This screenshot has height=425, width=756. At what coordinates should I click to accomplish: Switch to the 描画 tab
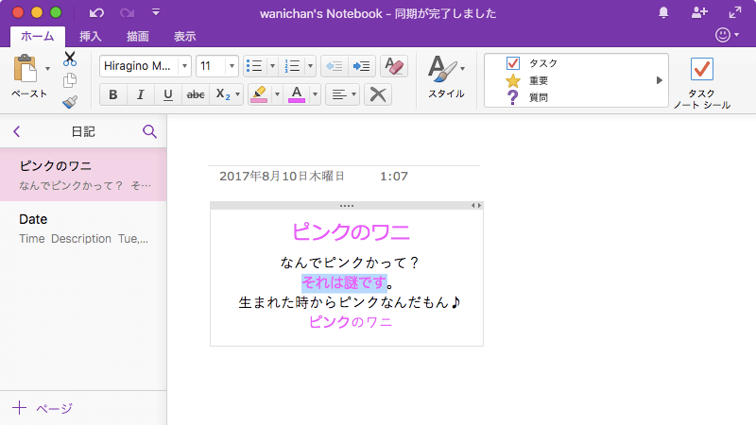pyautogui.click(x=137, y=36)
